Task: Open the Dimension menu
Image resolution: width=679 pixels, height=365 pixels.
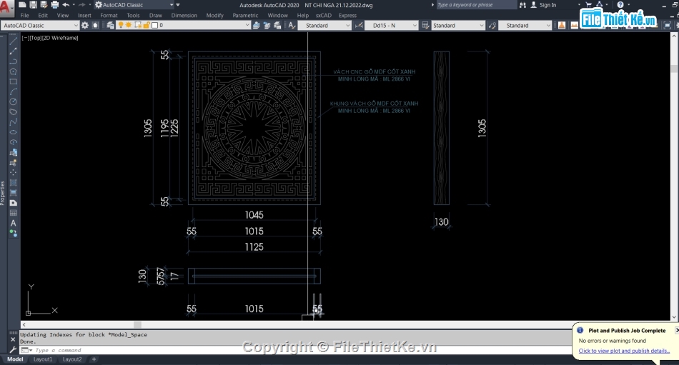Action: coord(184,15)
